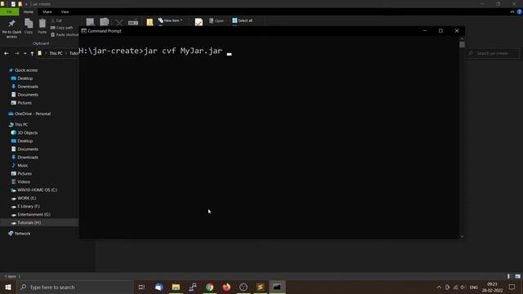
Task: Click the Properties checkmark icon
Action: point(199,22)
